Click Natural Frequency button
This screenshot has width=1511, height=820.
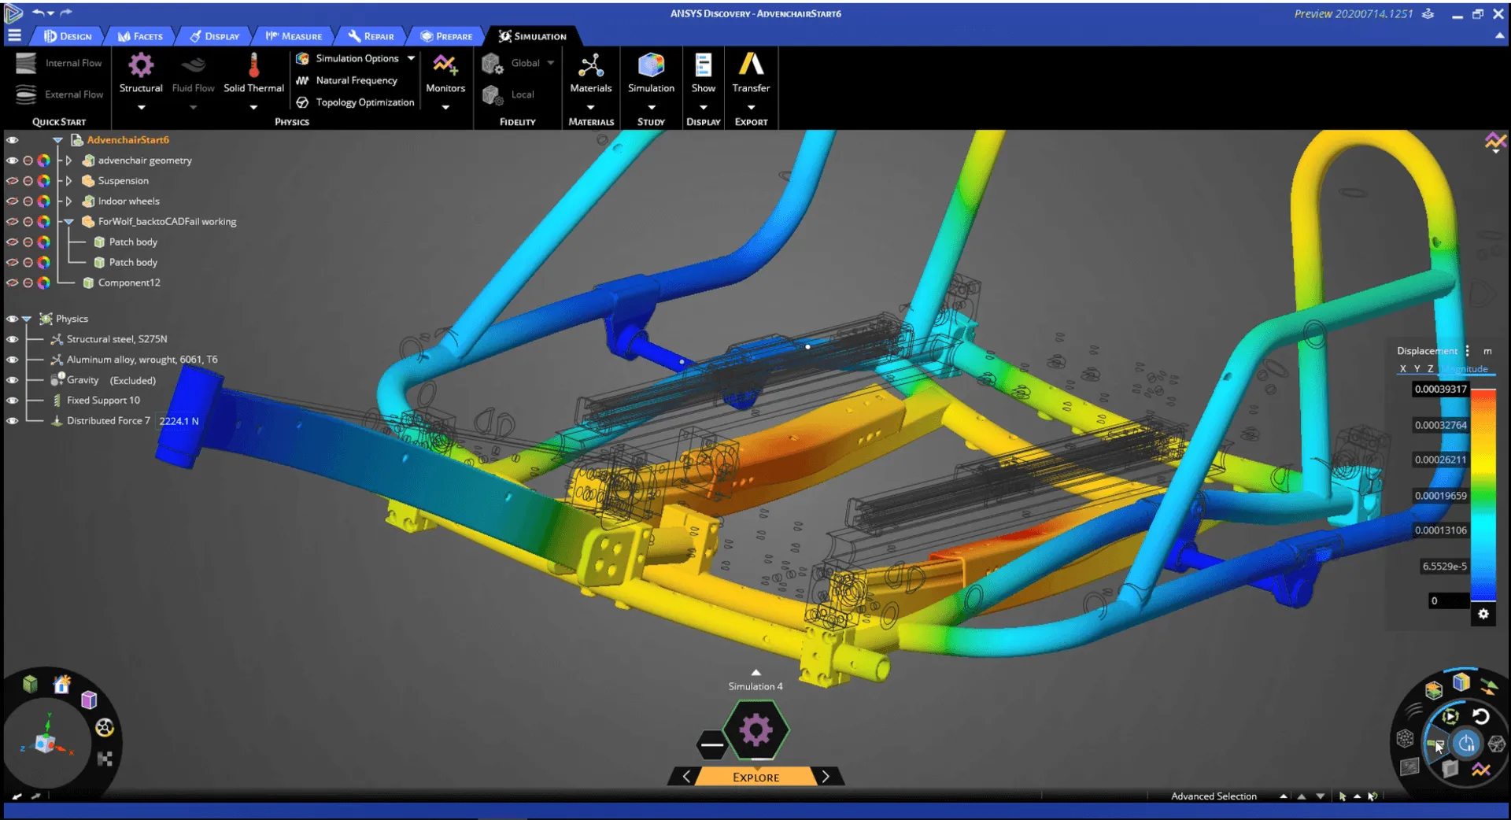point(347,80)
